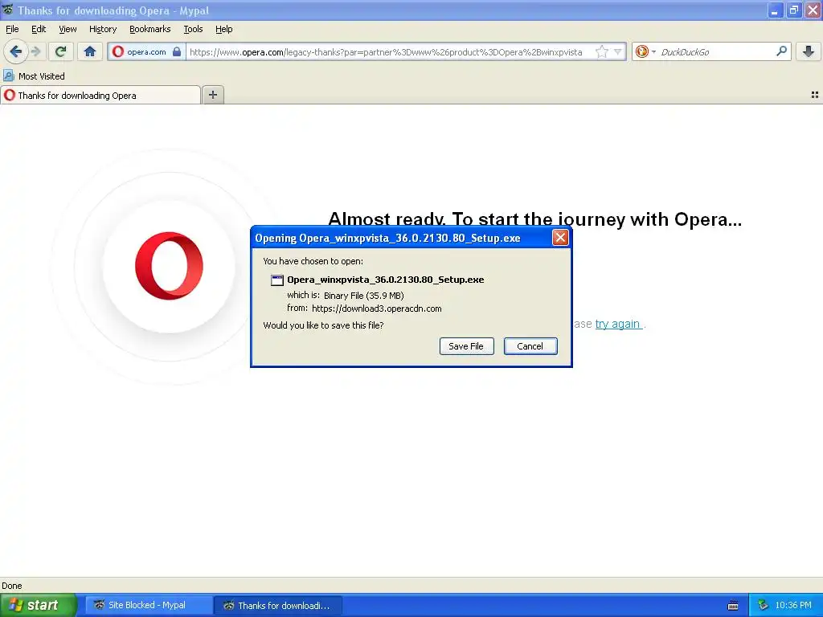Show all tabs grid icon
823x617 pixels.
tap(815, 95)
